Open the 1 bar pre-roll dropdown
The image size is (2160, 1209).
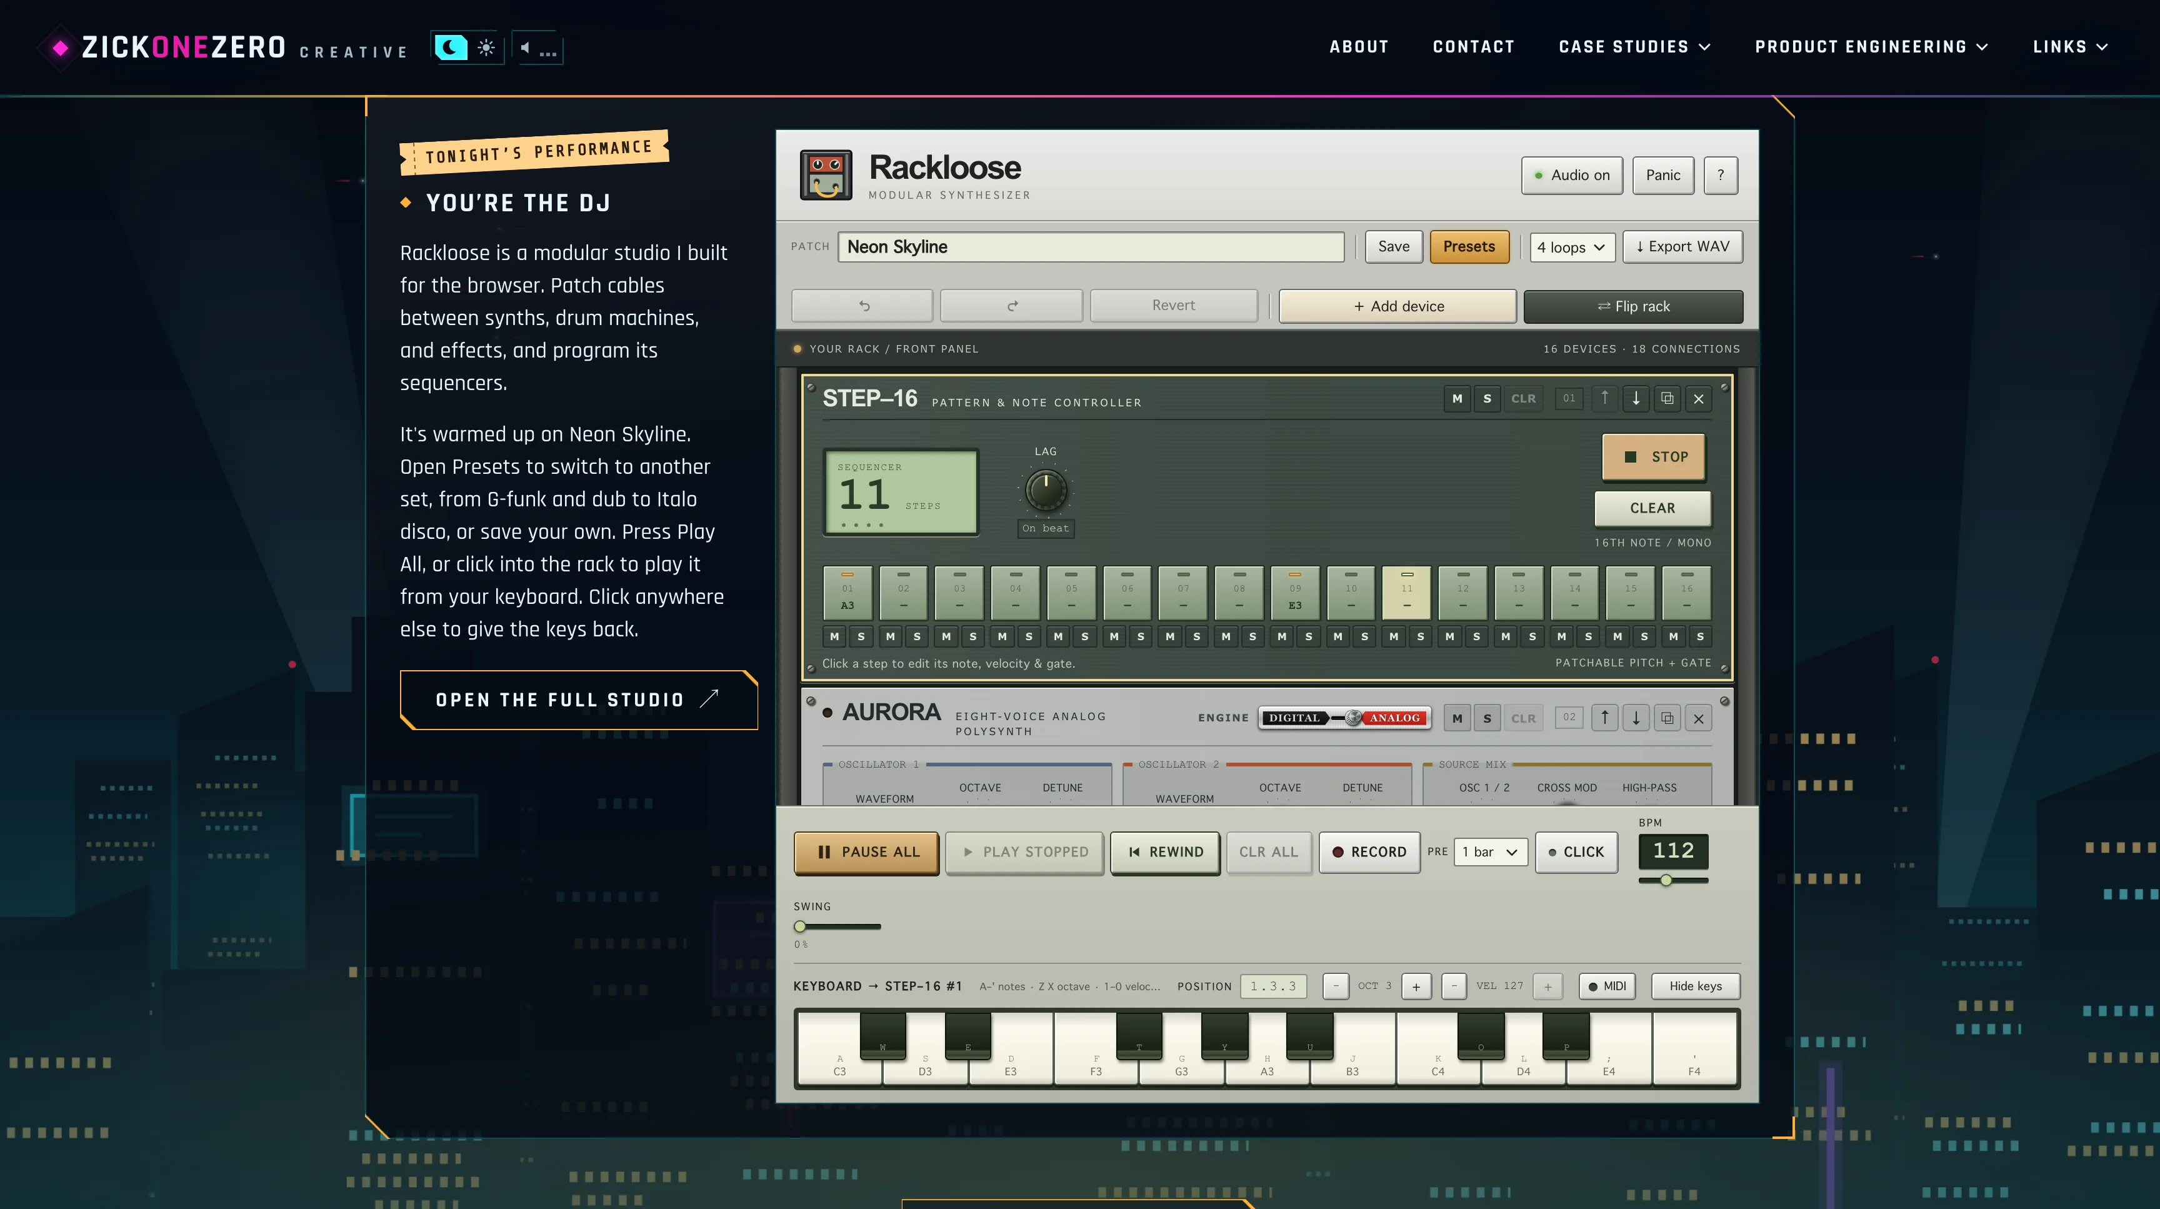click(x=1490, y=852)
